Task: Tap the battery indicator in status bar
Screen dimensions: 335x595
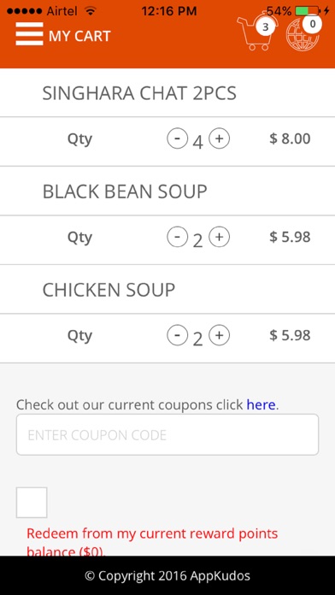Action: 308,10
